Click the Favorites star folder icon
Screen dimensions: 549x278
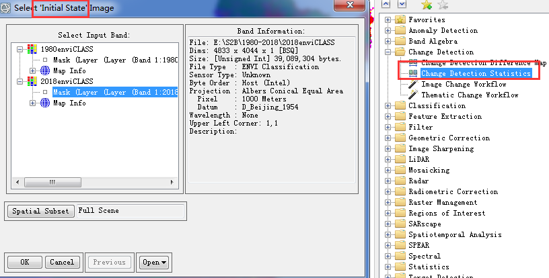pos(400,19)
